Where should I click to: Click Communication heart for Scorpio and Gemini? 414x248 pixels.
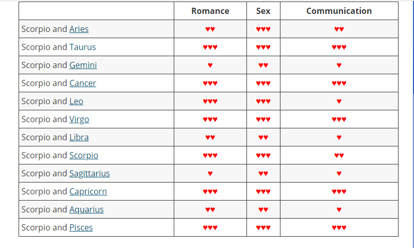click(x=339, y=65)
